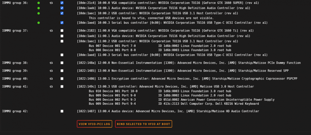The width and height of the screenshot is (311, 135).
Task: Click the reset icon for IOMMU group 41
Action: click(51, 87)
